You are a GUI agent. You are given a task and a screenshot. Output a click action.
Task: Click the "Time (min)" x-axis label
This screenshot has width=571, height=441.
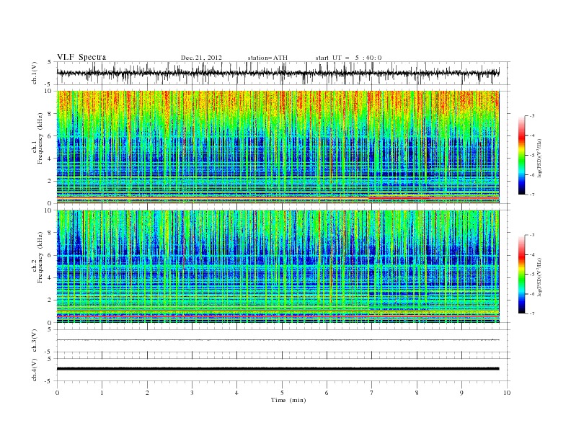coord(288,400)
